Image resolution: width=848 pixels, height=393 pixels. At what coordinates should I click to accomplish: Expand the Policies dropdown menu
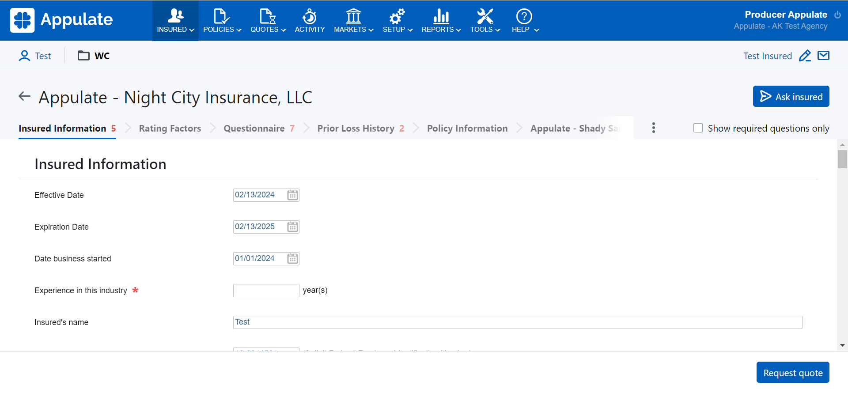[x=222, y=21]
